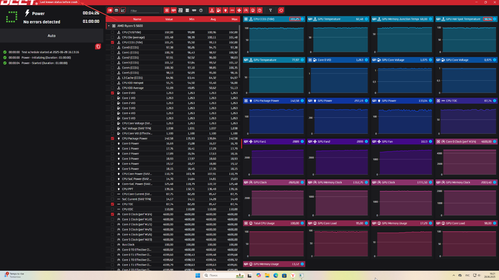Viewport: 499px width, 280px height.
Task: Check the CPU (Tctl/Tdie) checkbox
Action: pos(113,32)
